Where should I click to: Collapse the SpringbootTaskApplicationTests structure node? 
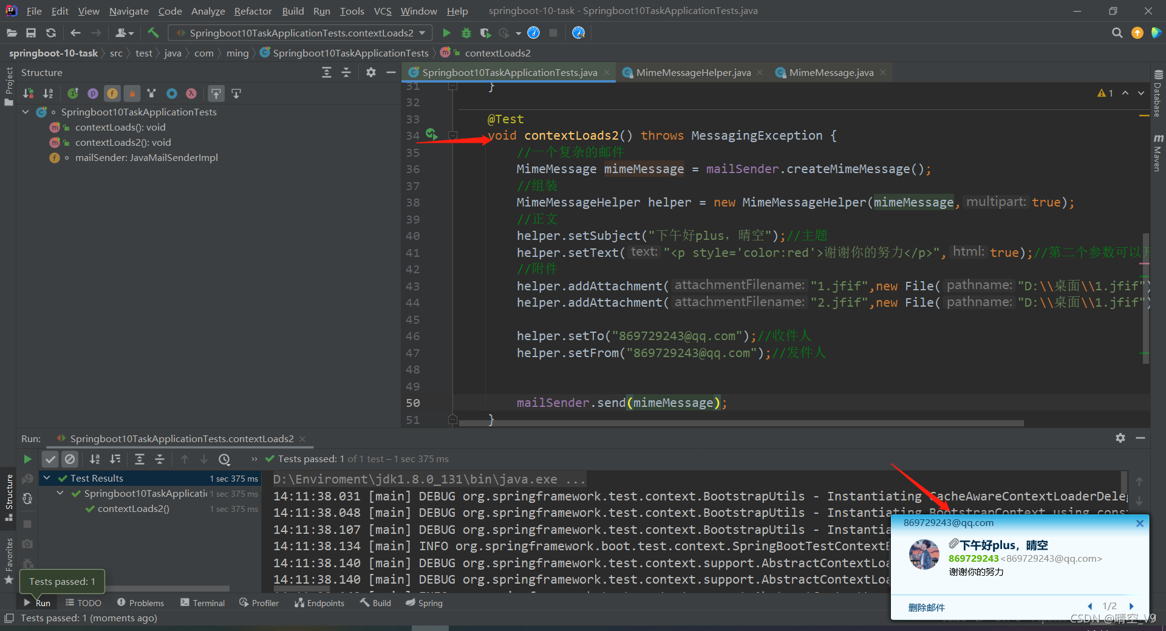coord(26,112)
